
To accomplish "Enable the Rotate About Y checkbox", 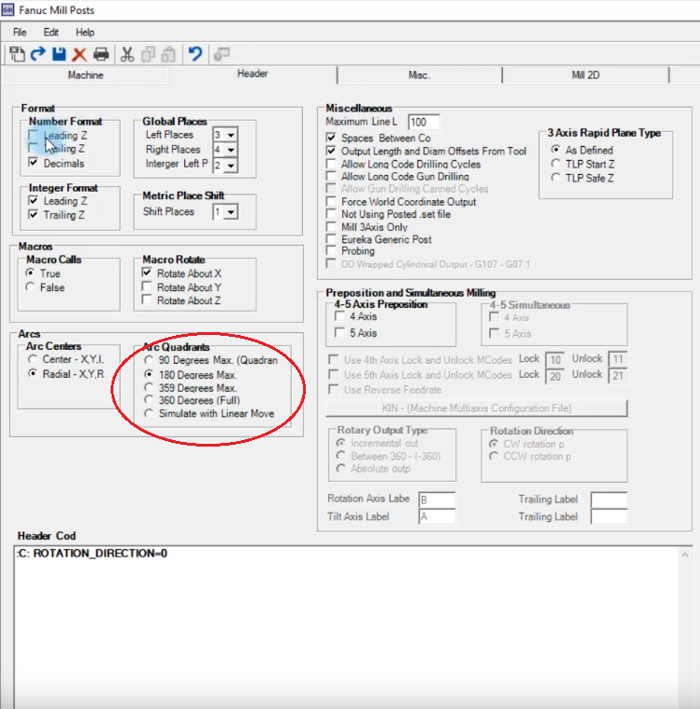I will point(148,288).
